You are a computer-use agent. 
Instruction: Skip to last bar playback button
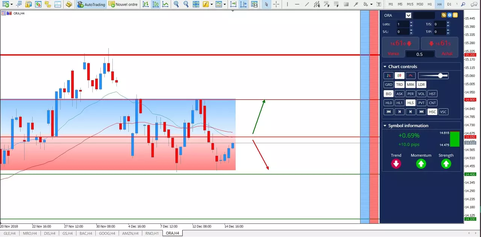click(x=421, y=112)
